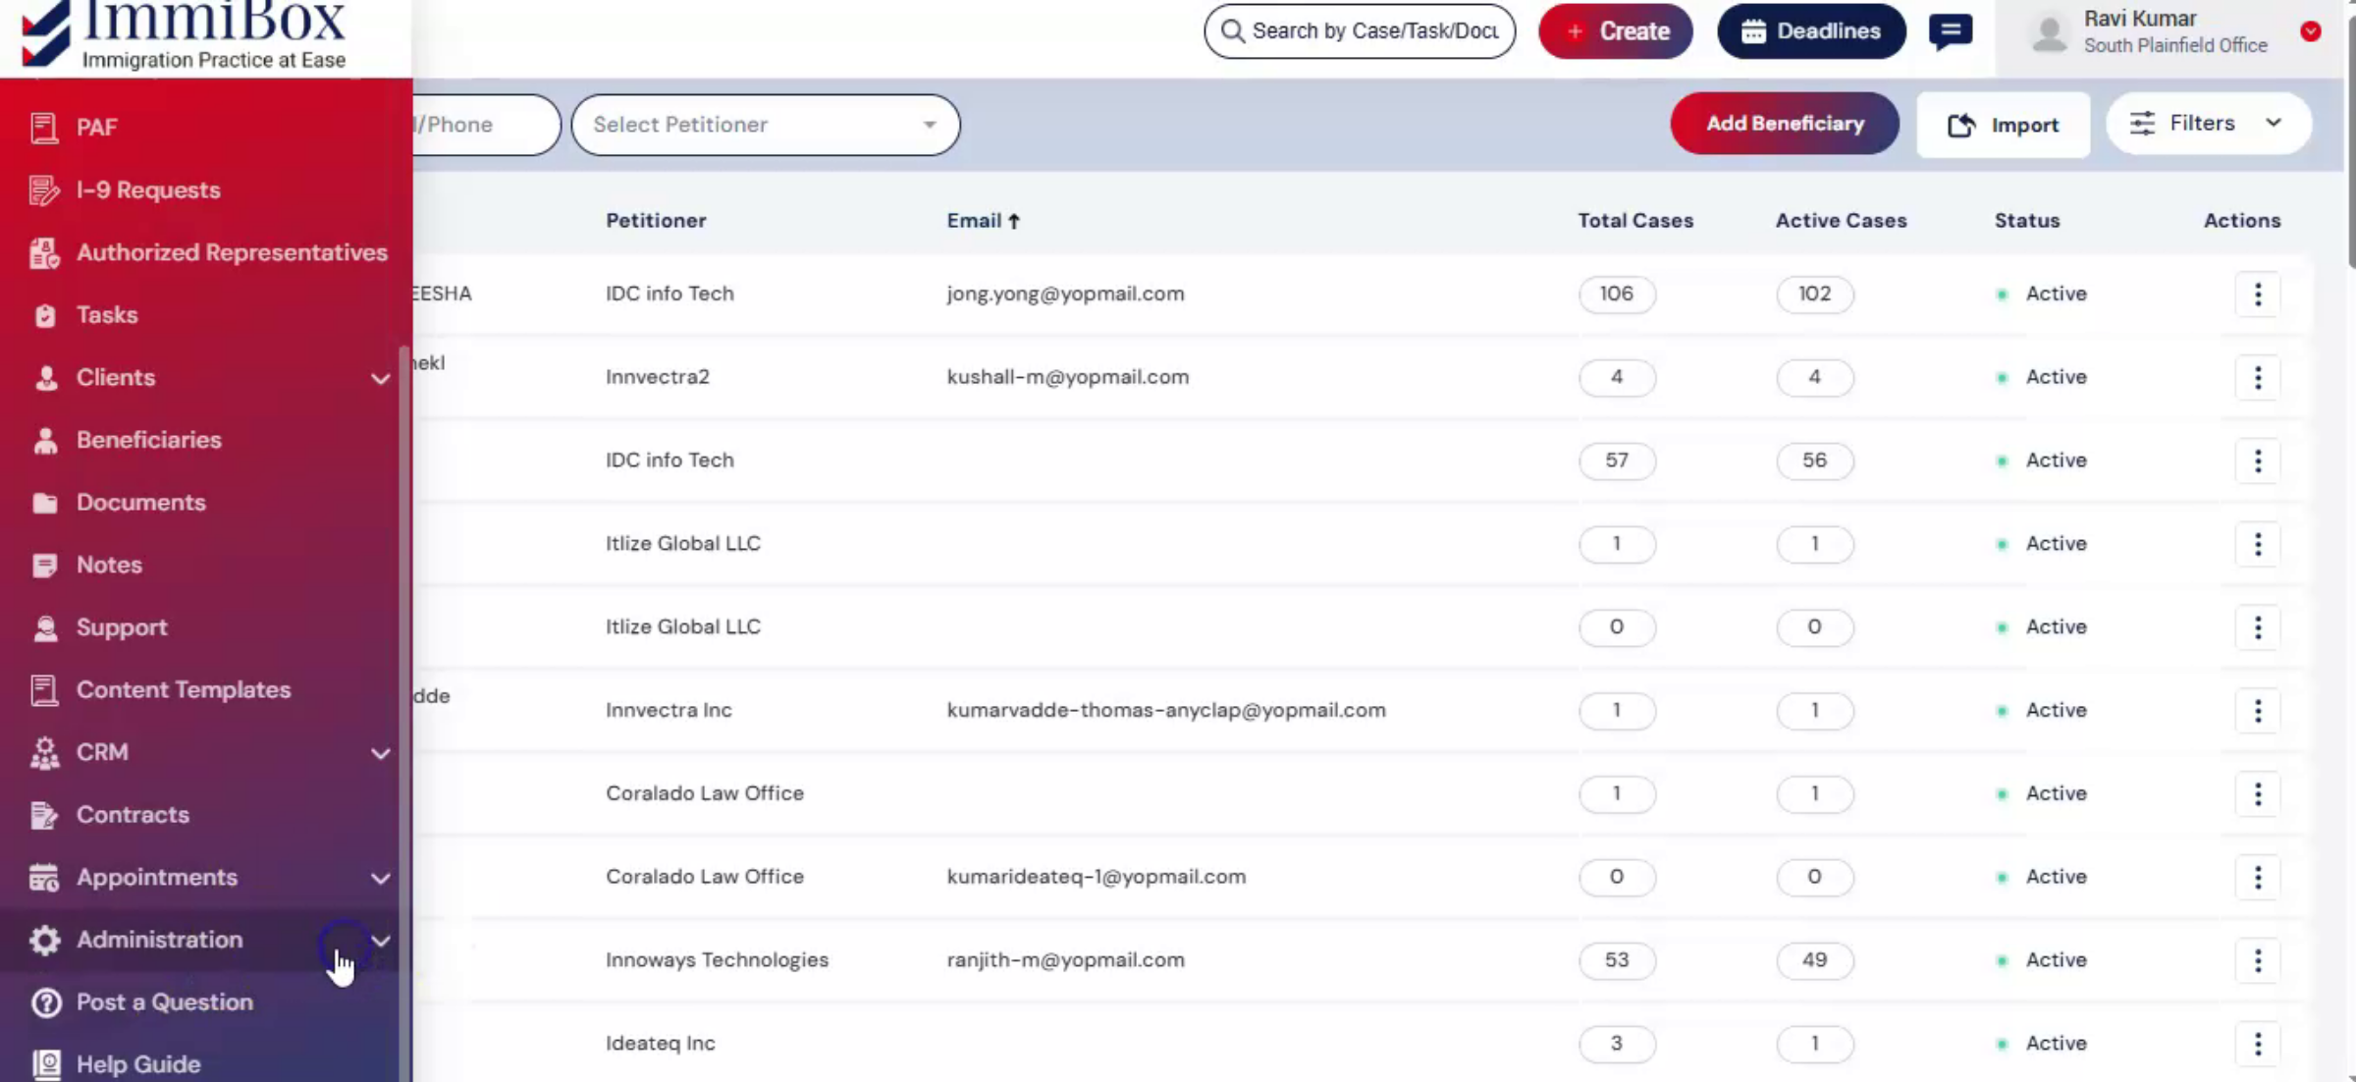Open actions menu for Ideateq Inc row
The height and width of the screenshot is (1082, 2356).
click(x=2258, y=1044)
